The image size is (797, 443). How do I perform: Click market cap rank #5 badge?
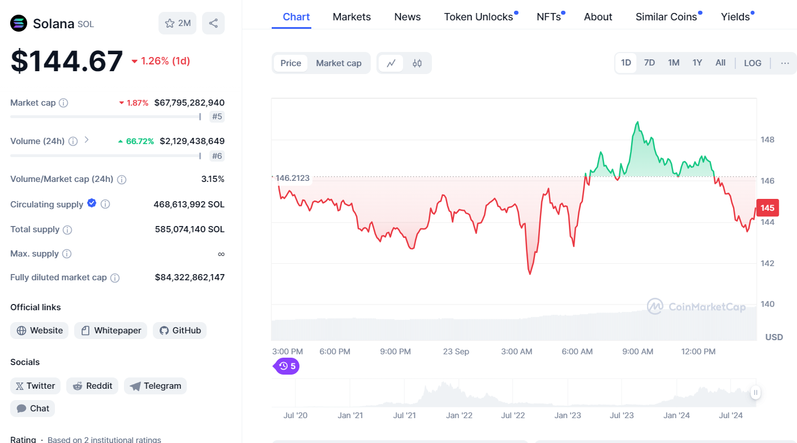click(217, 117)
